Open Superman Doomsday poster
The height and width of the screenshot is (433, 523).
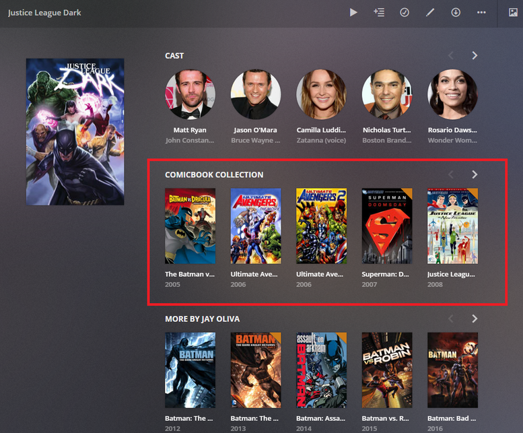coord(387,226)
